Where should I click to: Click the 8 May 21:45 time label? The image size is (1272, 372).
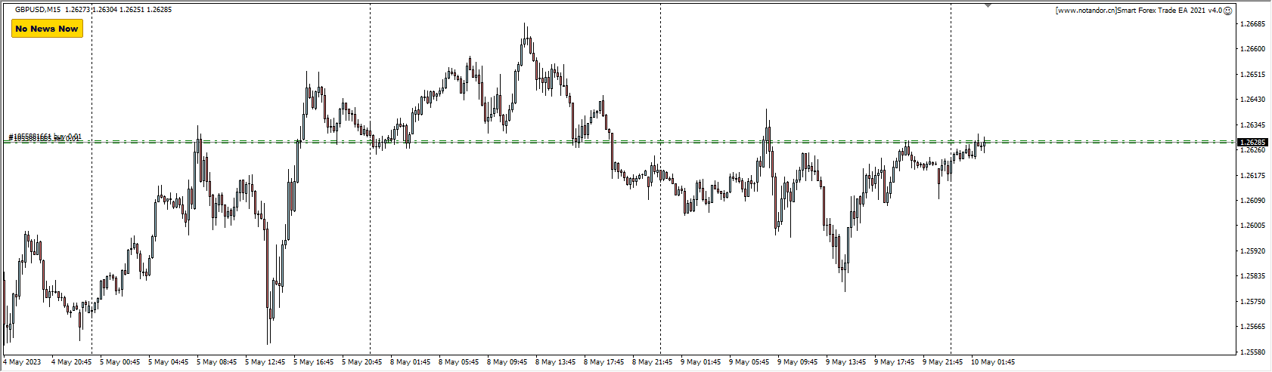pyautogui.click(x=653, y=362)
